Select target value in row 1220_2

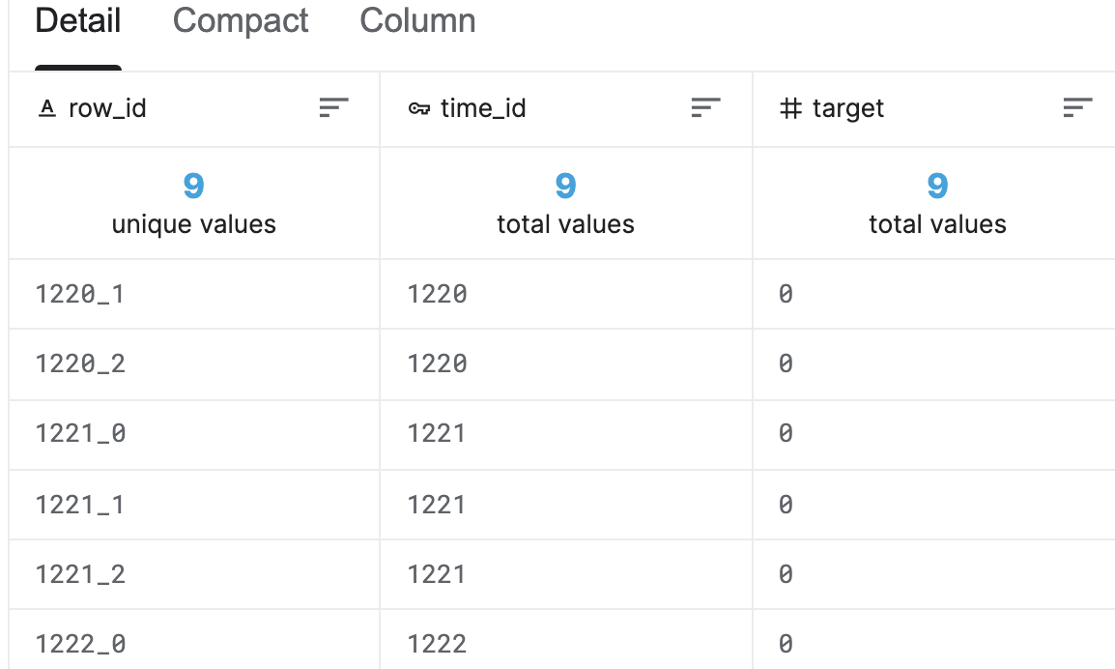(x=786, y=364)
